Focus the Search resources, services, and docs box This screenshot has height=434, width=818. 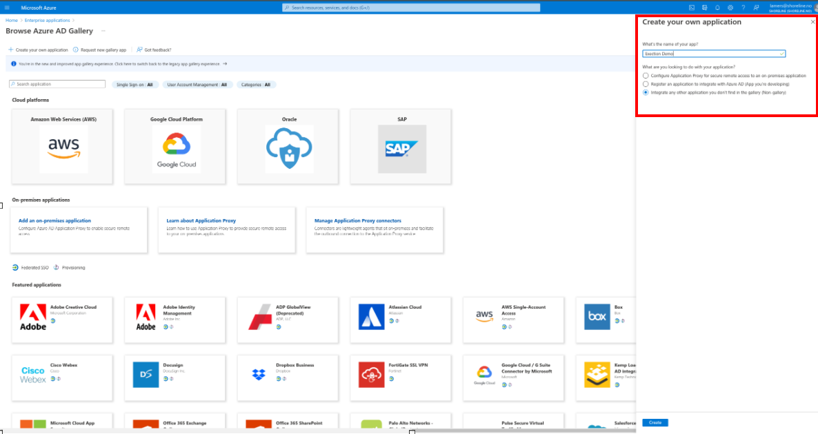[x=411, y=8]
